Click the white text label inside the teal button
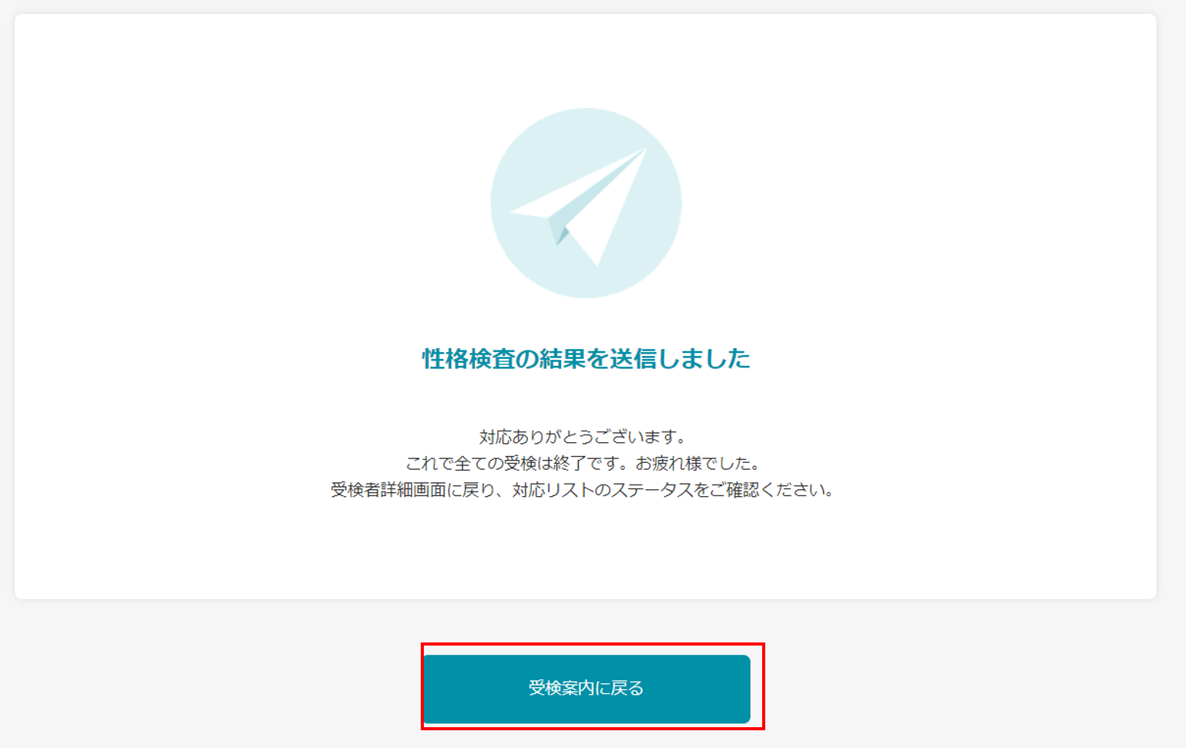Screen dimensions: 1186x748 (x=586, y=688)
